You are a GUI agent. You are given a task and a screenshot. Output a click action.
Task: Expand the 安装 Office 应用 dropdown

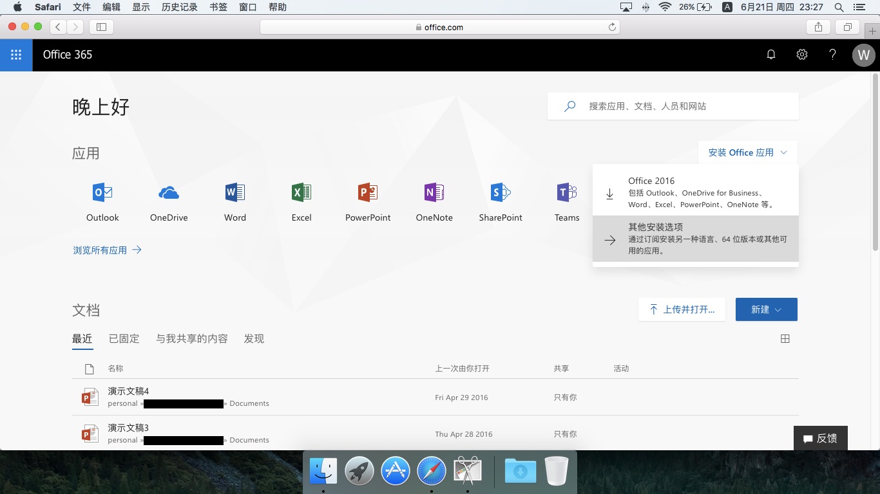click(748, 152)
